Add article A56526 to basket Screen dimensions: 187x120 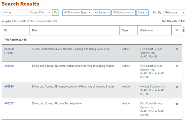177,87
